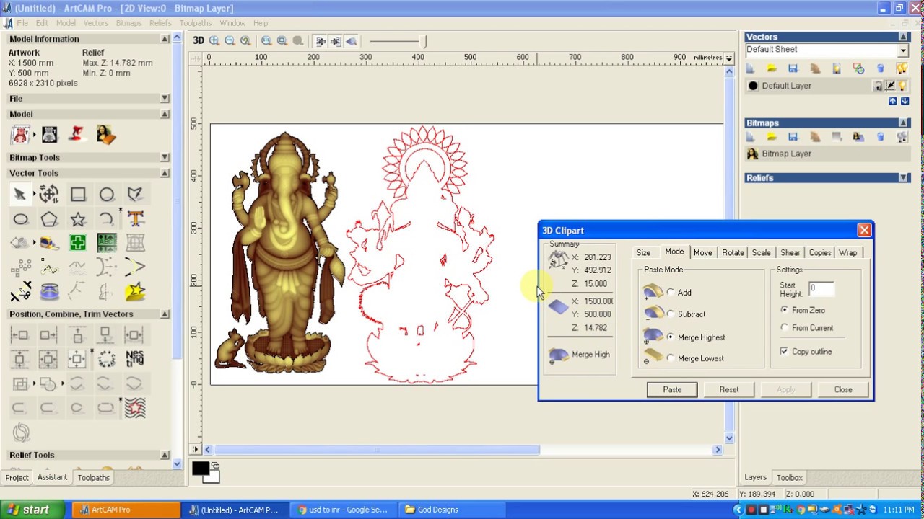Screen dimensions: 924x519
Task: Choose the Transform Vectors tool
Action: tap(49, 194)
